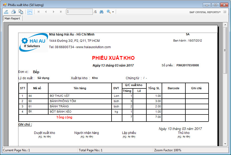231x155 pixels.
Task: Click the red 'Tổng cộng' total label
Action: pyautogui.click(x=64, y=117)
